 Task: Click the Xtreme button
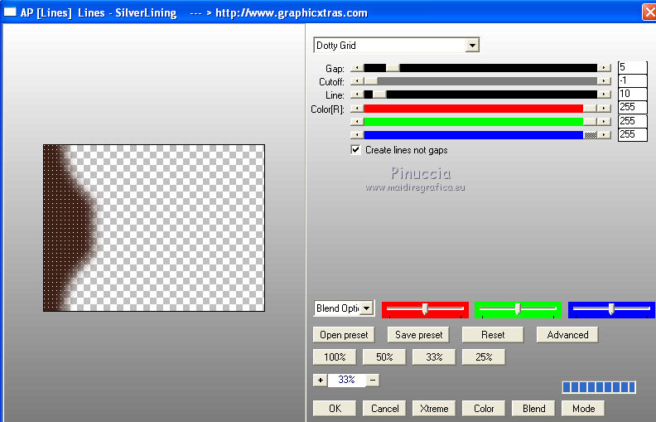pos(434,409)
